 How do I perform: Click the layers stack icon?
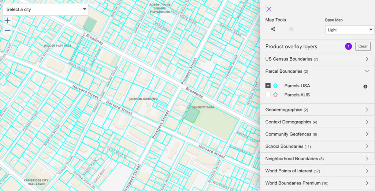(291, 30)
